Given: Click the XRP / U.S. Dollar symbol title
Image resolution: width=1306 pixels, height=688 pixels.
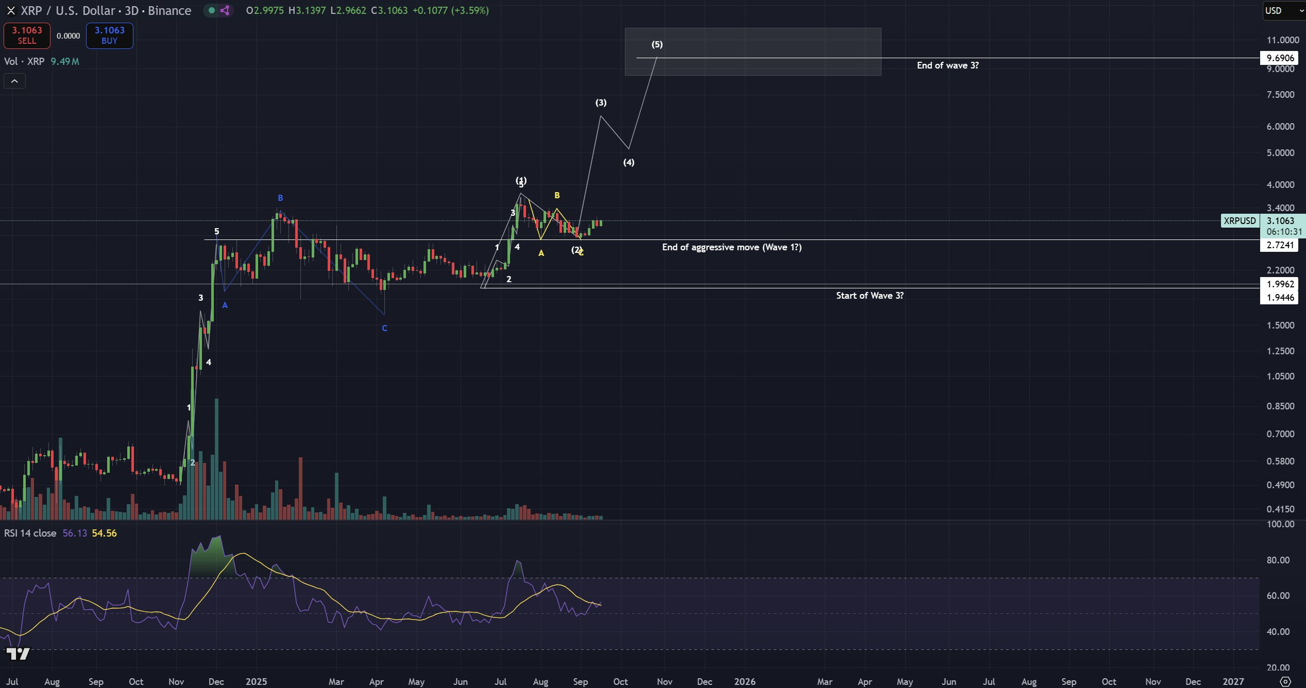Looking at the screenshot, I should 106,10.
